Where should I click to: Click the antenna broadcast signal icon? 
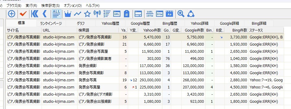pyautogui.click(x=97, y=14)
